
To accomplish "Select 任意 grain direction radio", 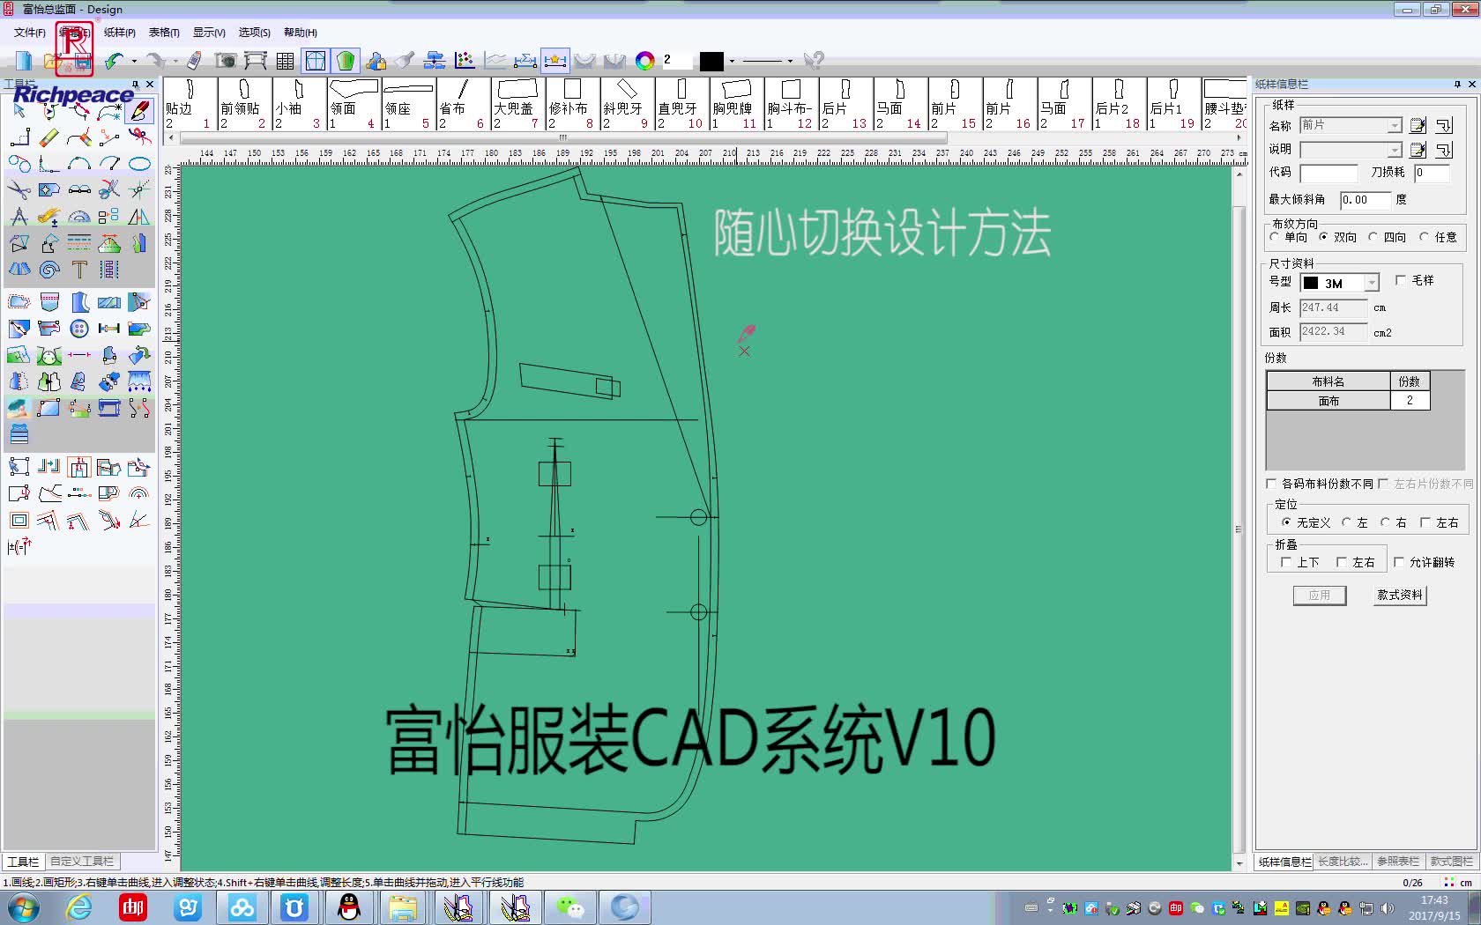I will pos(1424,237).
